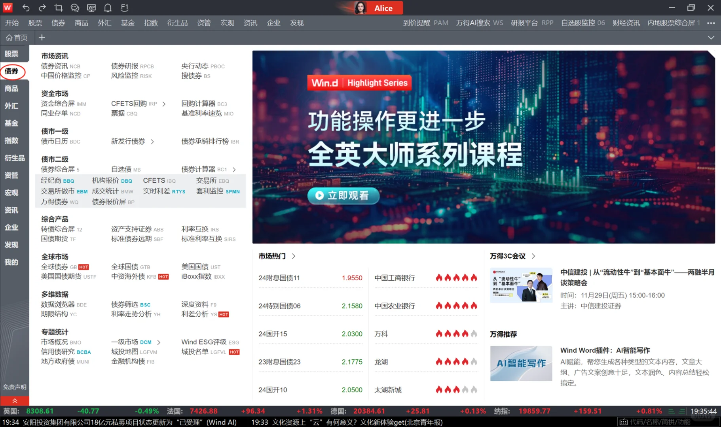The width and height of the screenshot is (721, 427).
Task: Select 24附息国债11 in the hot list
Action: [x=279, y=278]
